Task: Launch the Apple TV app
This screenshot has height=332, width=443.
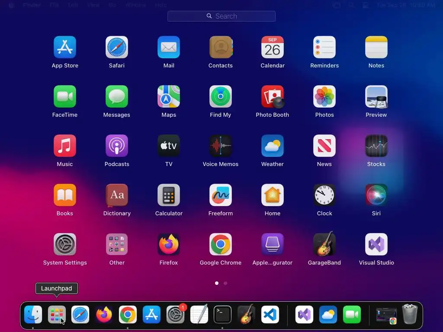Action: click(169, 146)
